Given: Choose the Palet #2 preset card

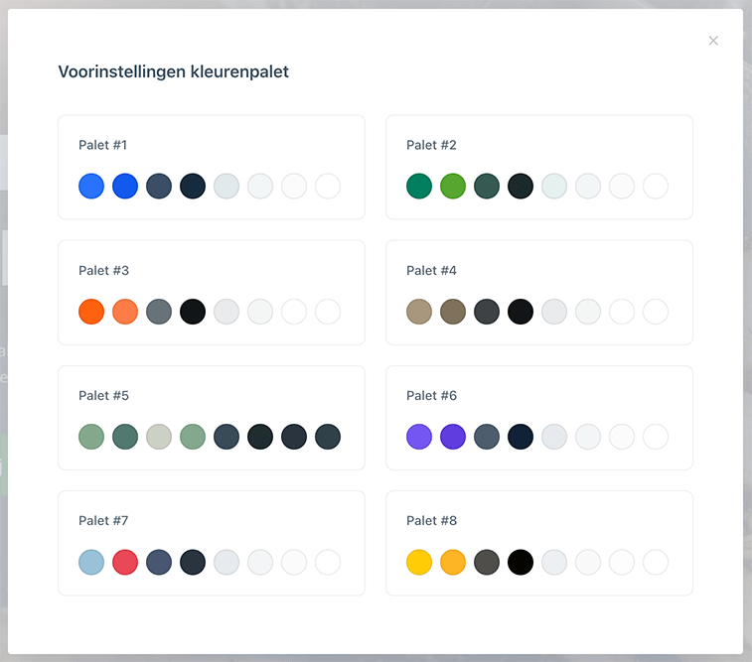Looking at the screenshot, I should point(538,166).
